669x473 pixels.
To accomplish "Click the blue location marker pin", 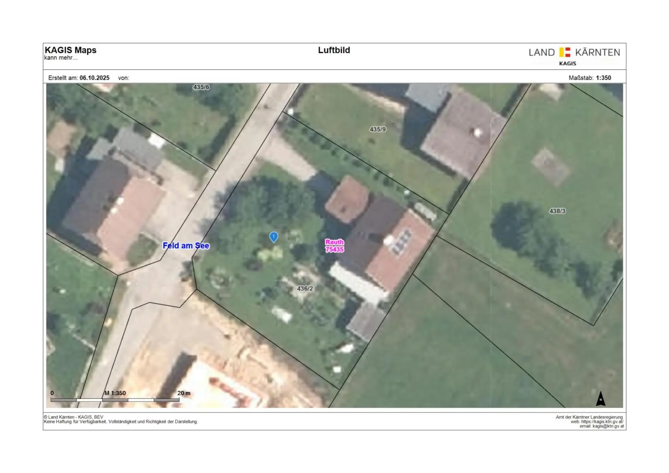I will pyautogui.click(x=274, y=237).
